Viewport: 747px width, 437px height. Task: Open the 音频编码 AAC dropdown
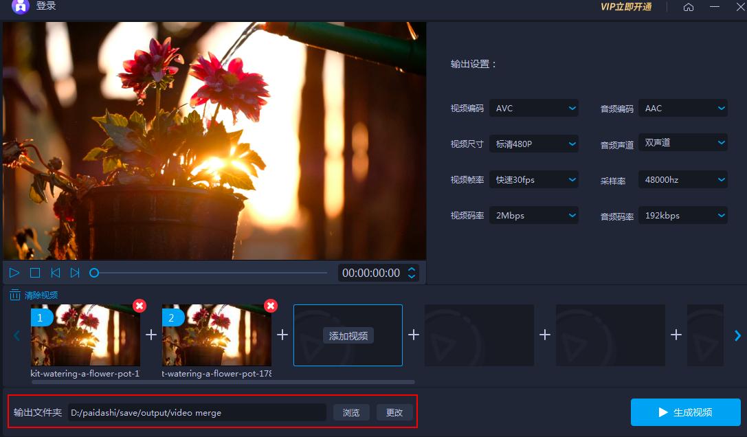(683, 108)
